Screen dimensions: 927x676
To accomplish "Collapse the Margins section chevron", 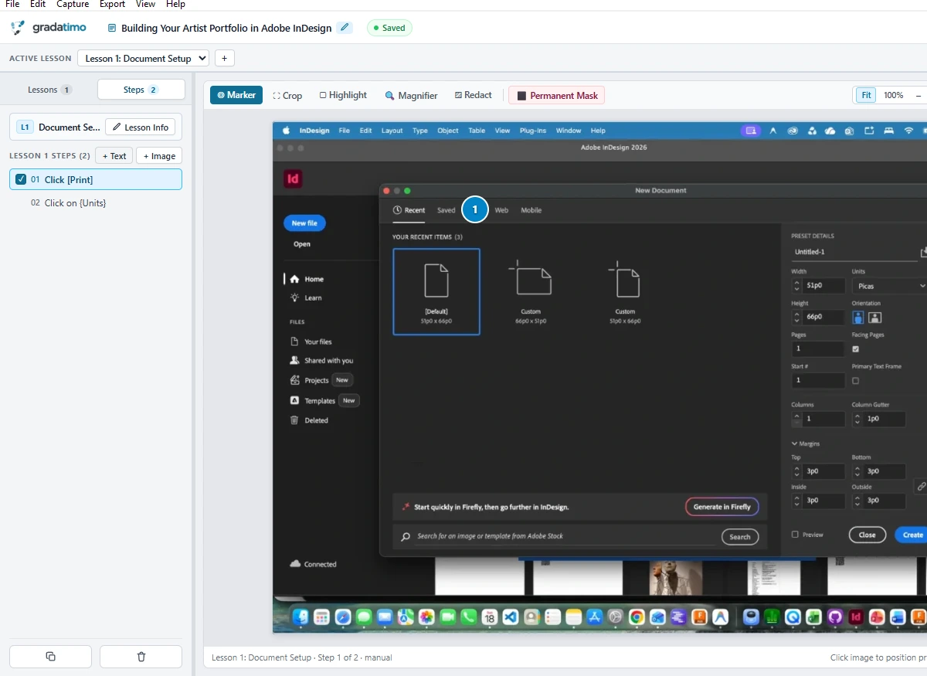I will coord(794,443).
